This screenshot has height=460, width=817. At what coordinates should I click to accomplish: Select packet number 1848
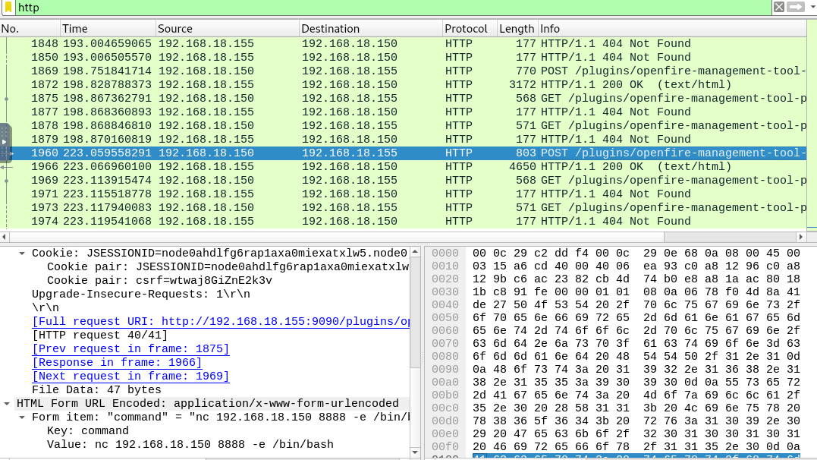click(404, 44)
